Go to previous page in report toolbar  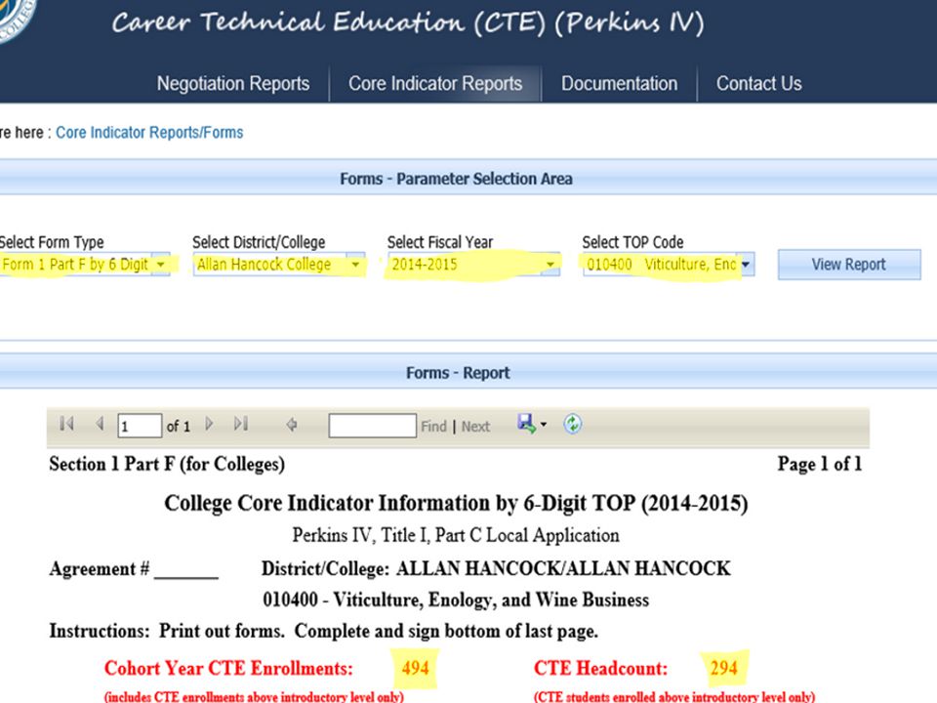(100, 424)
